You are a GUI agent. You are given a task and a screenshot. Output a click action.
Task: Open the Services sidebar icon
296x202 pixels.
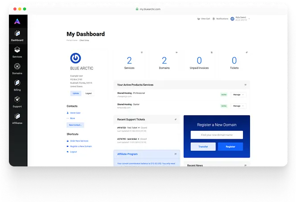tap(17, 52)
